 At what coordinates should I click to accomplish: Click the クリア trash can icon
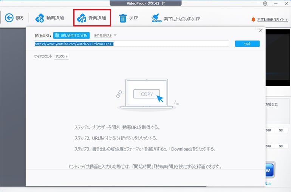coord(123,18)
